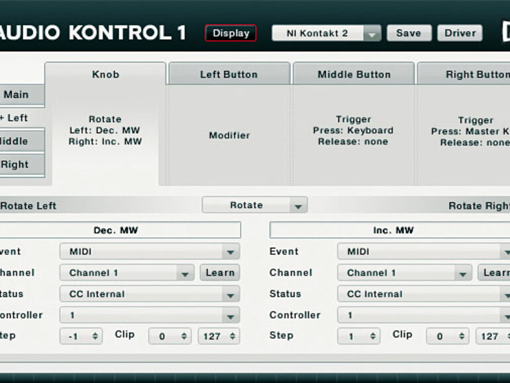
Task: Click Learn for Rotate Left
Action: pyautogui.click(x=220, y=273)
